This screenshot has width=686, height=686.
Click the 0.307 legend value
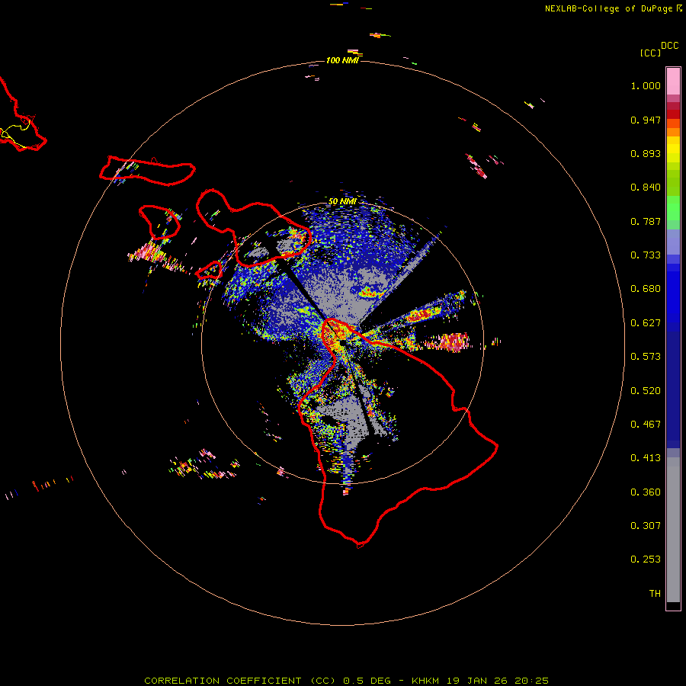pos(646,526)
